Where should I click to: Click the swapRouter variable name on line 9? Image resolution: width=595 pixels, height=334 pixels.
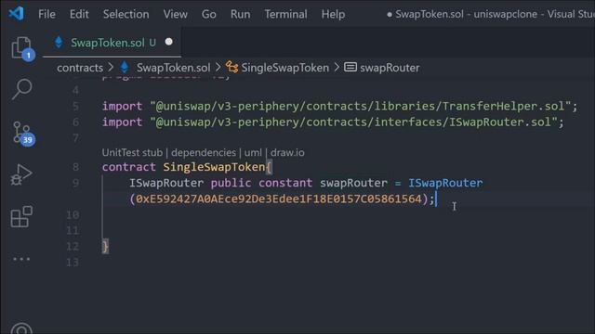353,183
